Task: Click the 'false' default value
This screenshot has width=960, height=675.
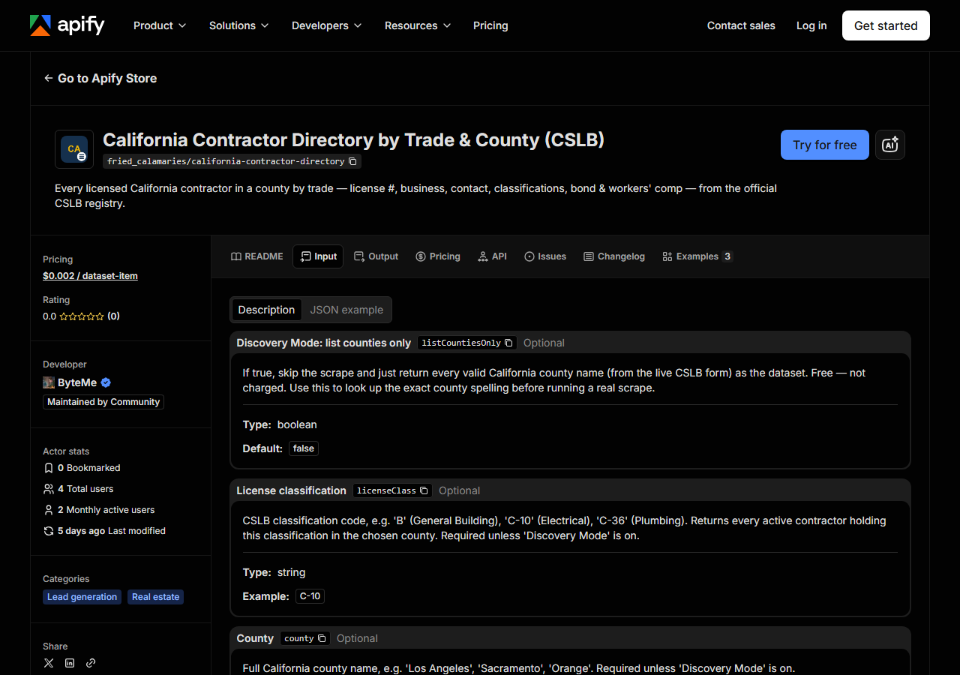Action: [304, 448]
